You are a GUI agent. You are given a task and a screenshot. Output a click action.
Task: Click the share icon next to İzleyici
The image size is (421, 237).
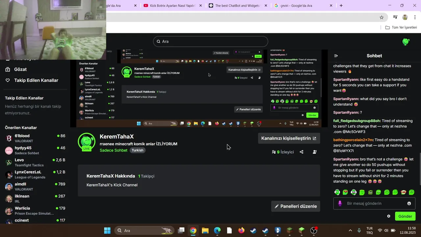pos(302,152)
